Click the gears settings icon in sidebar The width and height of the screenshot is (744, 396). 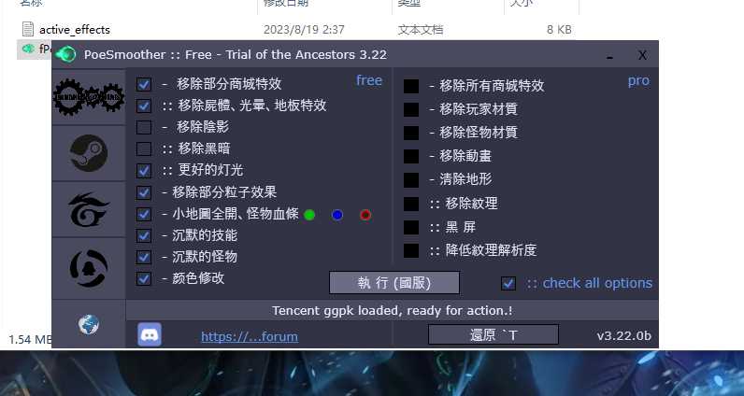pyautogui.click(x=89, y=97)
